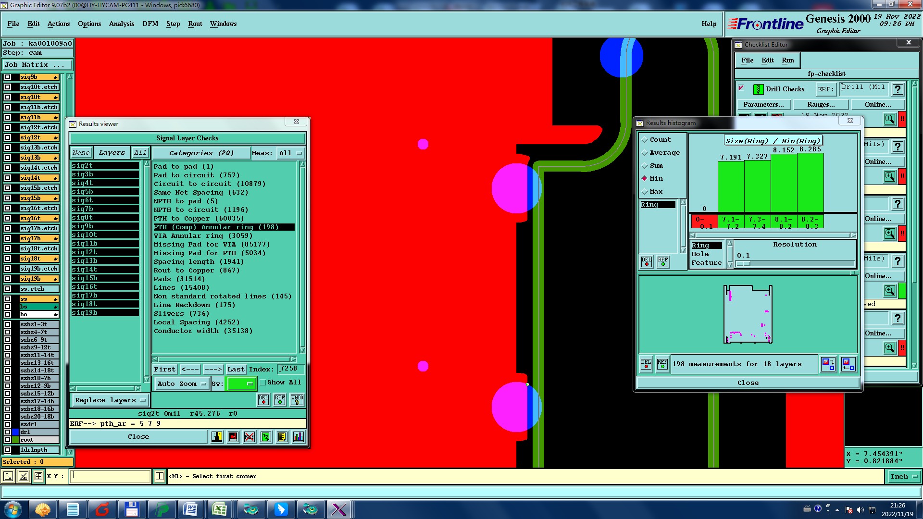Select VIA Annular ring category

tap(203, 236)
